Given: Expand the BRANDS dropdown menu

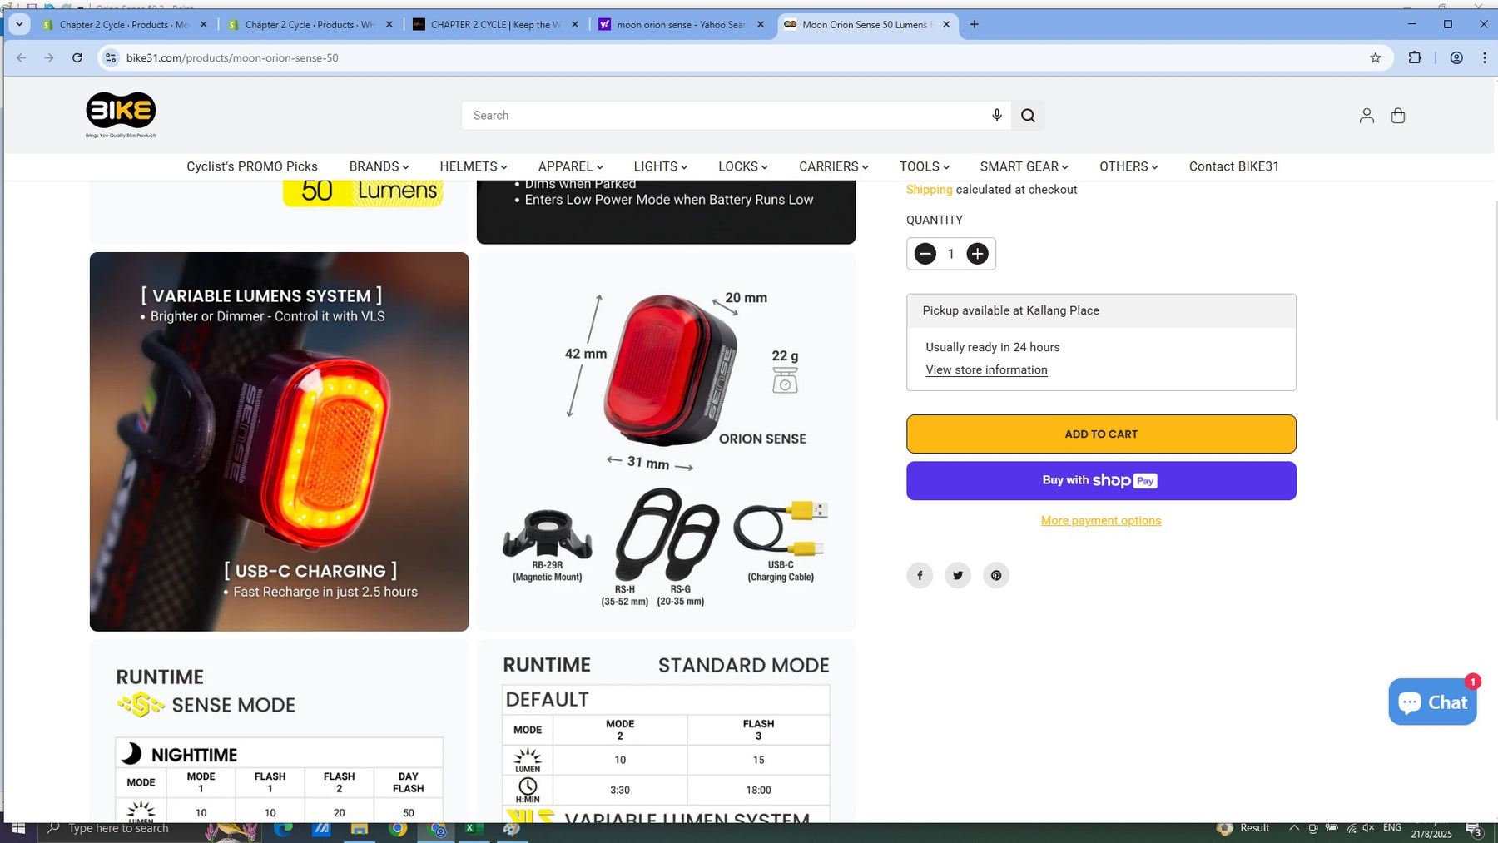Looking at the screenshot, I should [x=379, y=166].
